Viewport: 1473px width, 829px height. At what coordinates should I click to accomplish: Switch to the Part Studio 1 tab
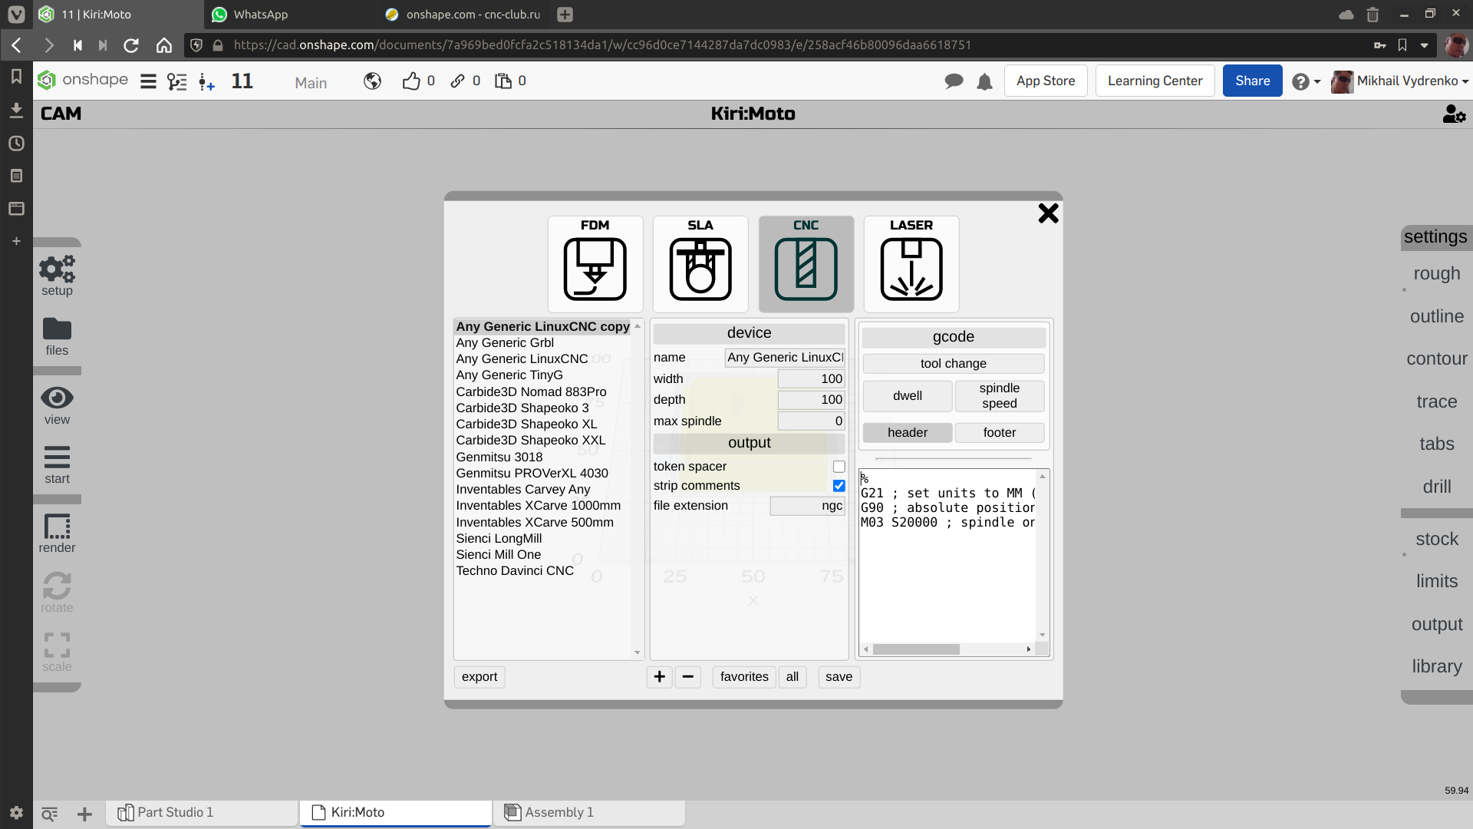pyautogui.click(x=175, y=812)
